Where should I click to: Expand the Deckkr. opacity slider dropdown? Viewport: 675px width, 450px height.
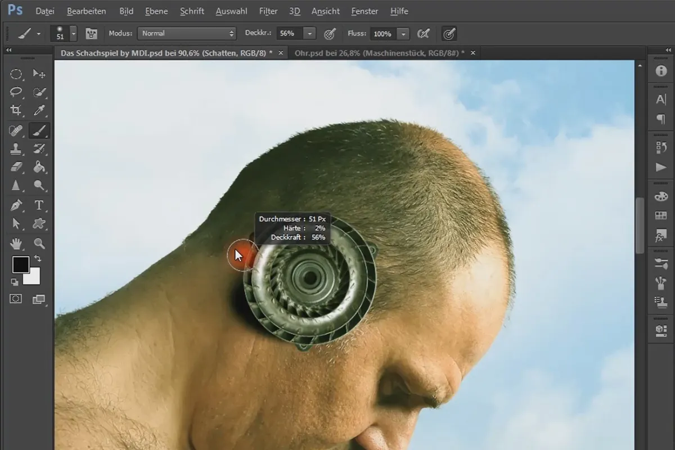point(310,34)
